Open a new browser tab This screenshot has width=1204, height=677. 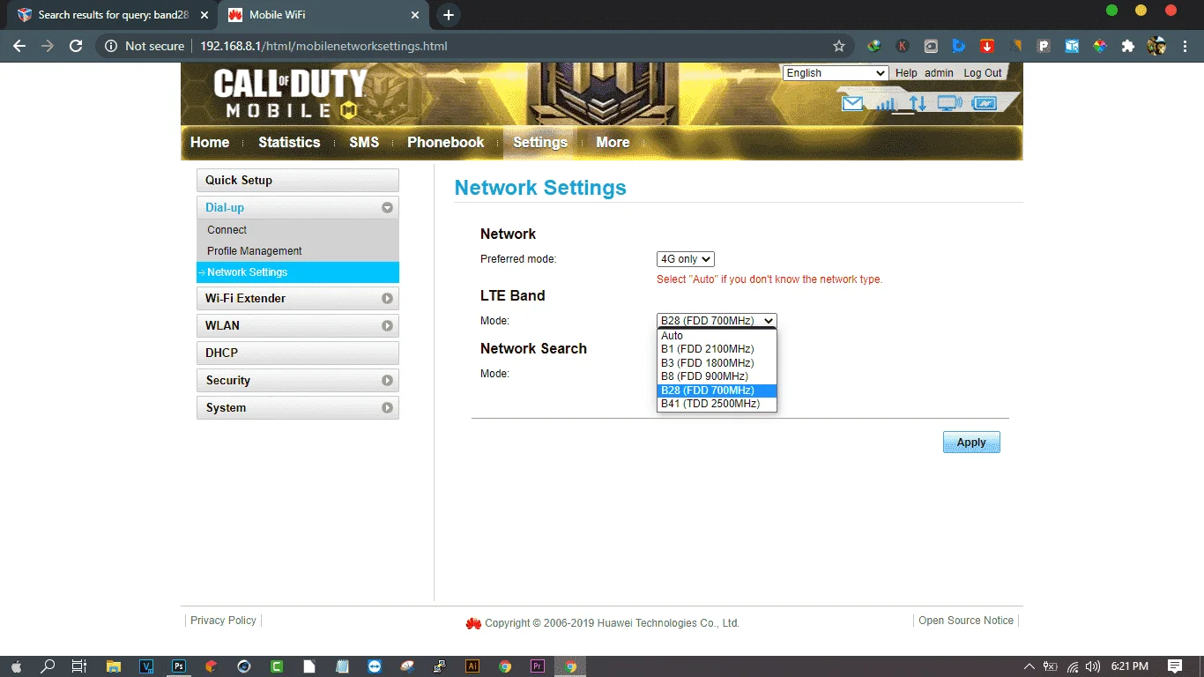pyautogui.click(x=449, y=15)
